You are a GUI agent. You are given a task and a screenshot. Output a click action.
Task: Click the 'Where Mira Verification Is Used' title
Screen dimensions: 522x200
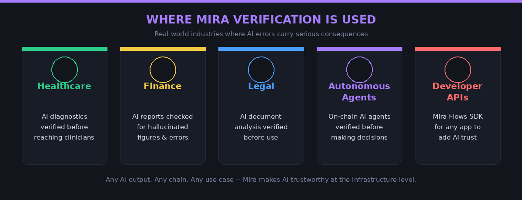(x=261, y=20)
